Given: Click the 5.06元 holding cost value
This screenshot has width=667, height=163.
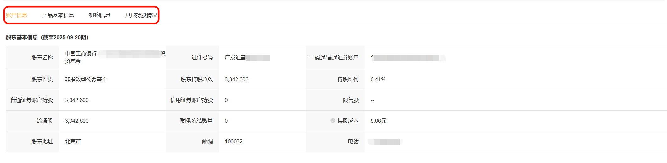Looking at the screenshot, I should tap(378, 121).
